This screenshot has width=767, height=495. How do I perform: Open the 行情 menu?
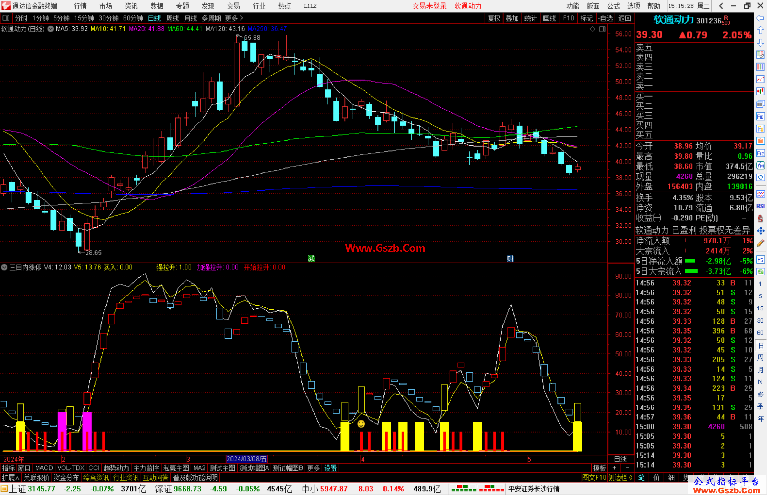click(x=80, y=6)
